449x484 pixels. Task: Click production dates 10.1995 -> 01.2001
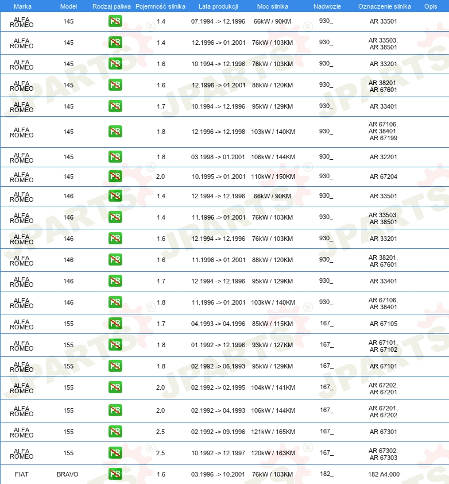click(x=219, y=176)
